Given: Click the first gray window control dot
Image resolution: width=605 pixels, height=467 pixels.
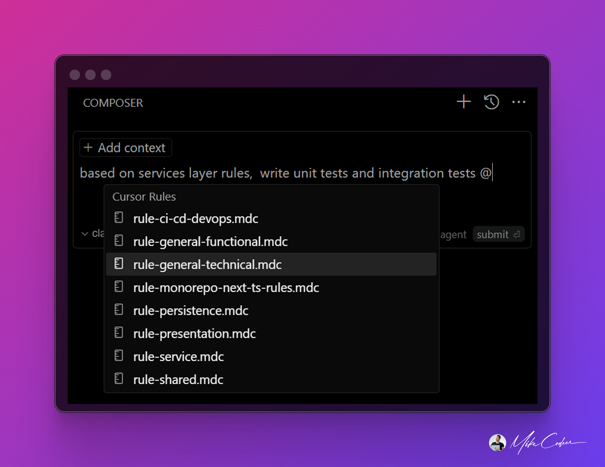Looking at the screenshot, I should point(75,75).
